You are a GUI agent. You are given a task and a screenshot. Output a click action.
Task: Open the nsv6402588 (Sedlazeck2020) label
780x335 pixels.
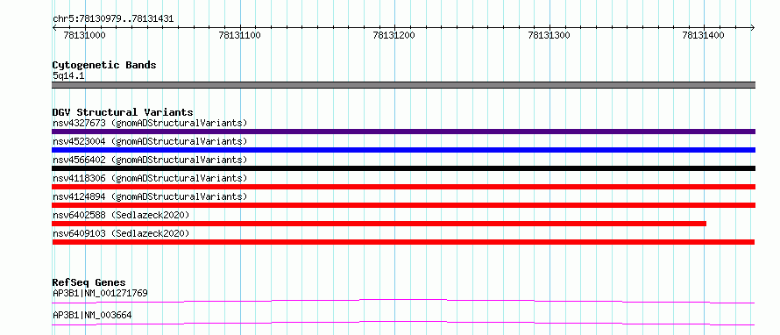[121, 215]
